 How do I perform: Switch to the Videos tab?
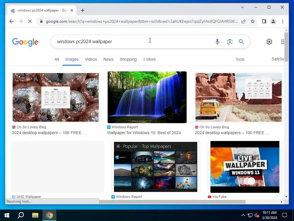click(x=91, y=59)
